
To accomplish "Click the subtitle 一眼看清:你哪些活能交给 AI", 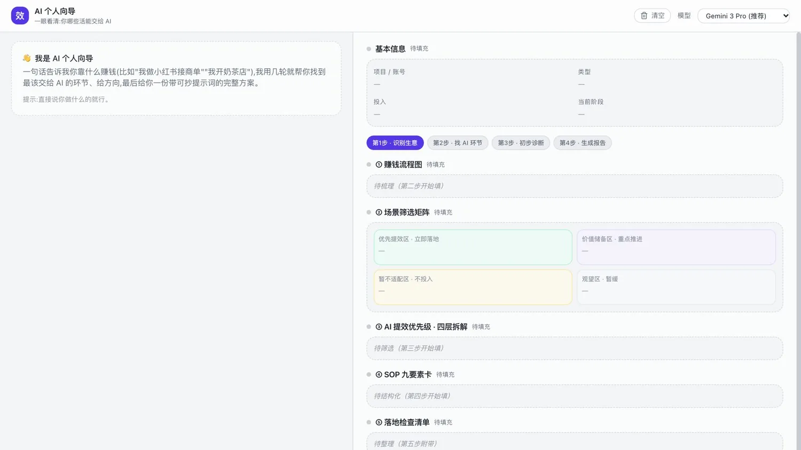I will pos(73,21).
